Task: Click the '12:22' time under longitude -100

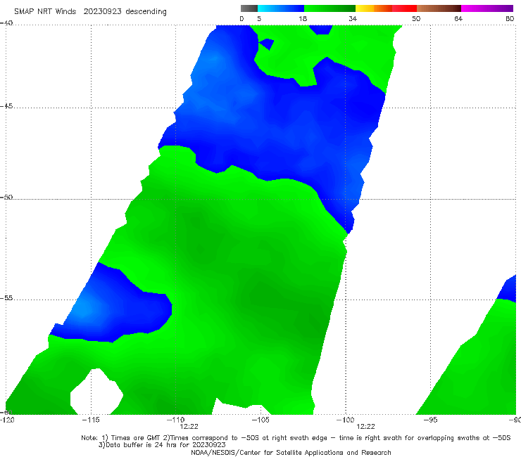Action: [365, 427]
